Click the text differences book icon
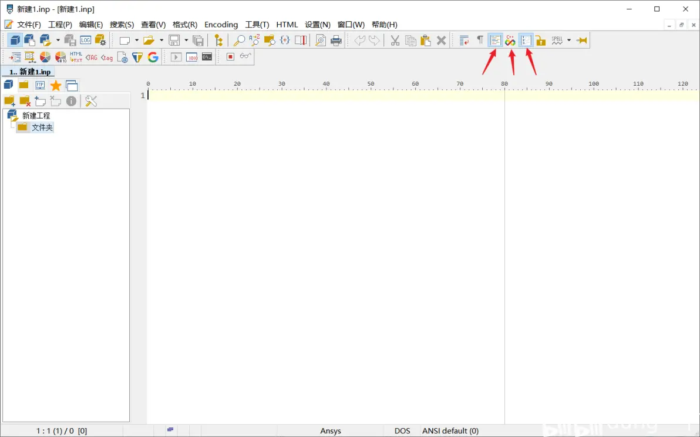The image size is (700, 437). (x=301, y=40)
